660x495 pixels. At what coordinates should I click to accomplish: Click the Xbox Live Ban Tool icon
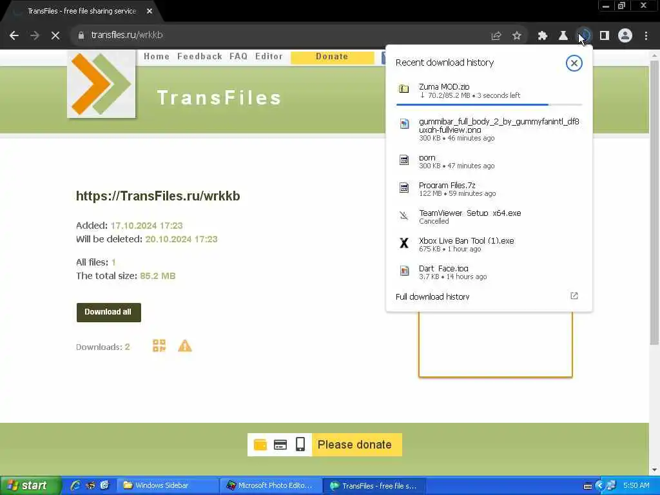pyautogui.click(x=404, y=243)
